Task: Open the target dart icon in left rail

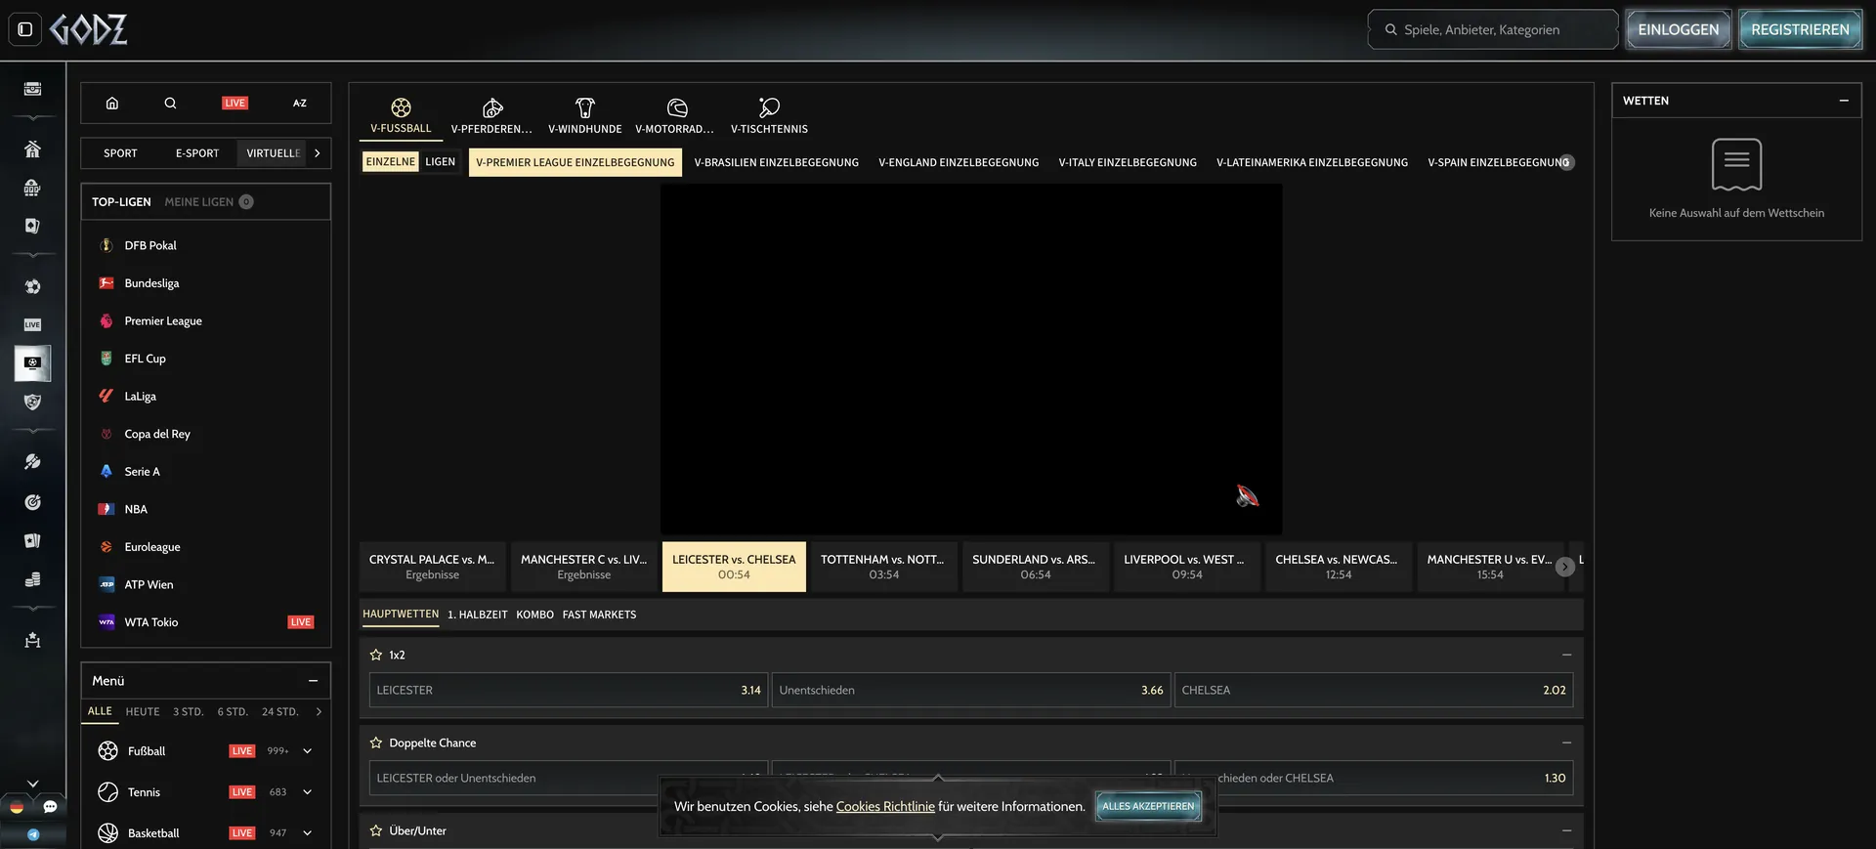Action: (32, 502)
